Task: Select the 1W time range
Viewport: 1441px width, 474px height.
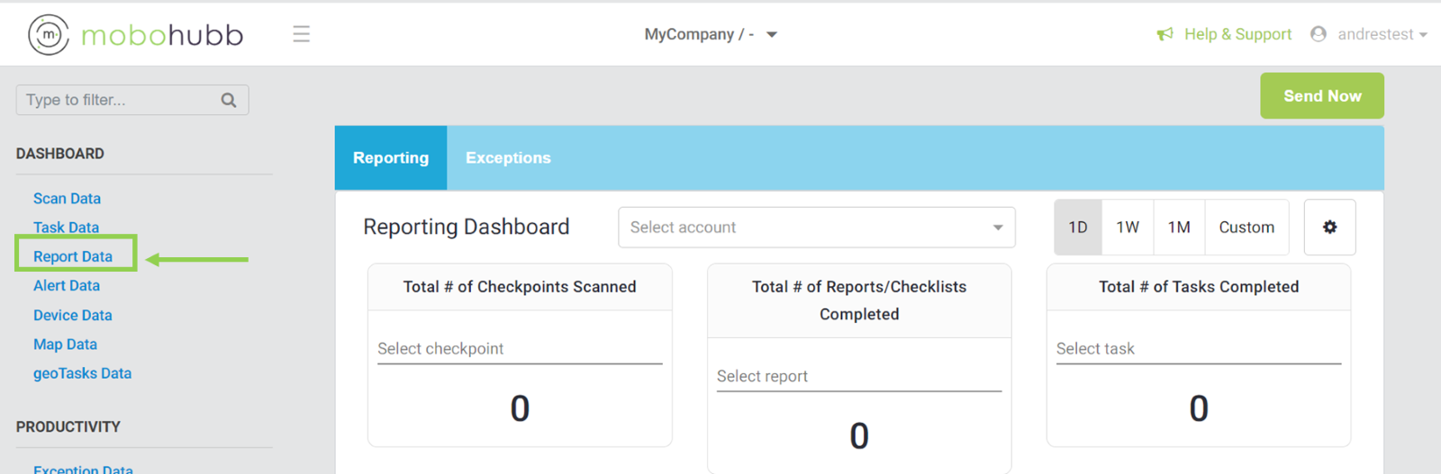Action: coord(1128,228)
